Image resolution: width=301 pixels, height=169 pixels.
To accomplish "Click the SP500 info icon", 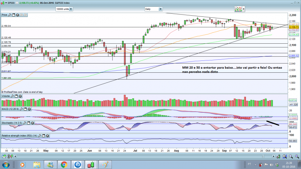I will pyautogui.click(x=17, y=3).
